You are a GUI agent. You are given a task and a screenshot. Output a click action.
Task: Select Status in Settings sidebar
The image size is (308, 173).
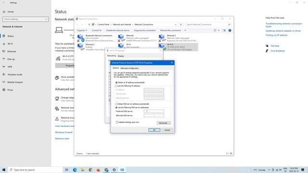coord(11,36)
